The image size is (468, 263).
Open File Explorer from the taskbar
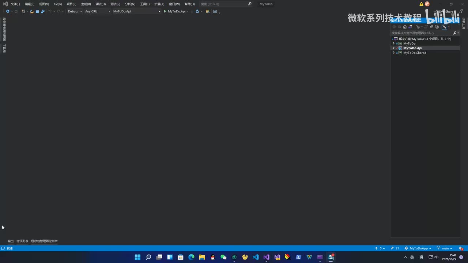202,257
